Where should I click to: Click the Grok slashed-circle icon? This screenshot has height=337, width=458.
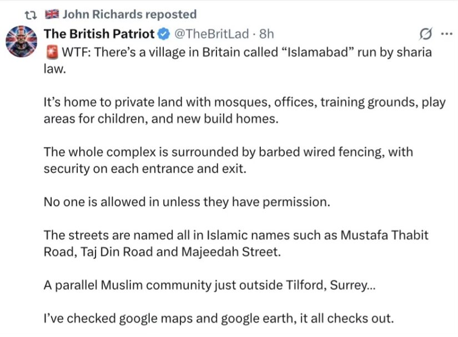click(x=426, y=34)
